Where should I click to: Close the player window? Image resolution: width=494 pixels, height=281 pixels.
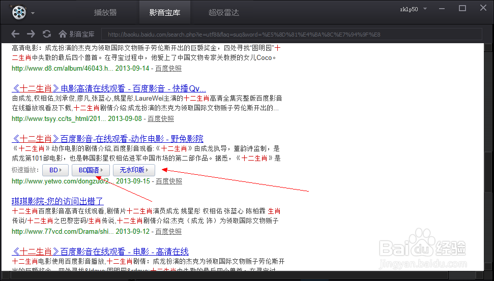point(483,8)
